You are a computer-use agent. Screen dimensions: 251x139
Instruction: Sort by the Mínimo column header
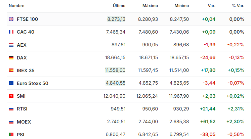point(182,6)
